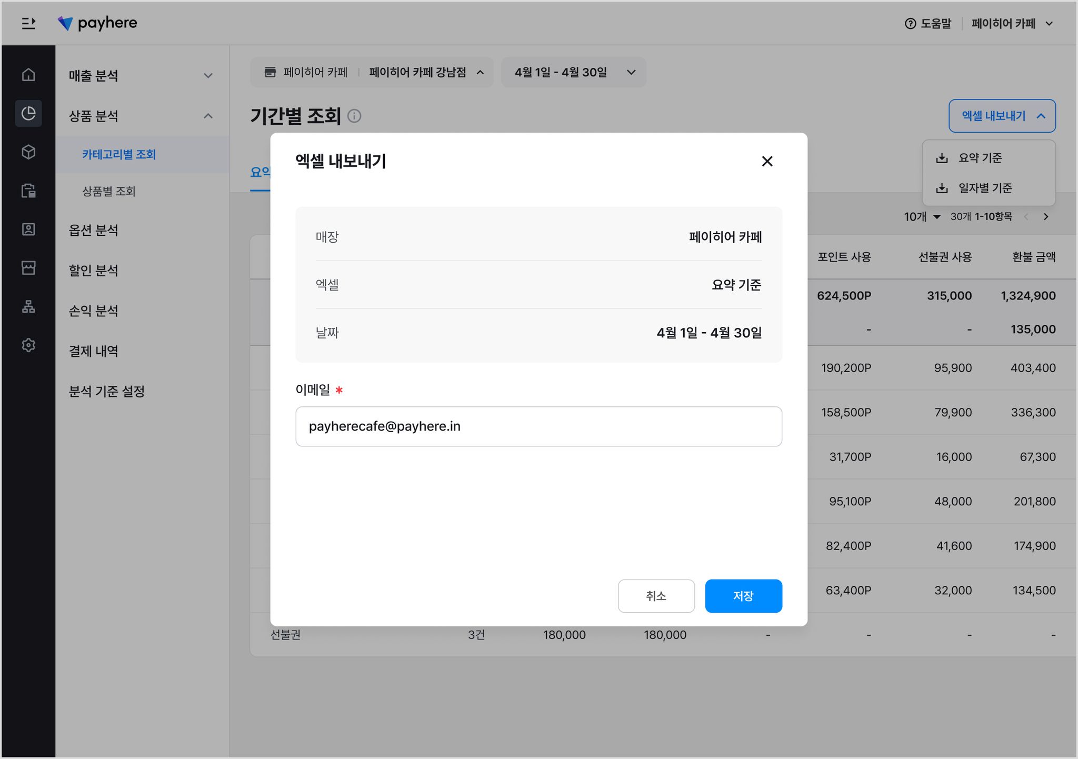Open 분석 기준 설정 menu item
The image size is (1078, 759).
(x=107, y=391)
